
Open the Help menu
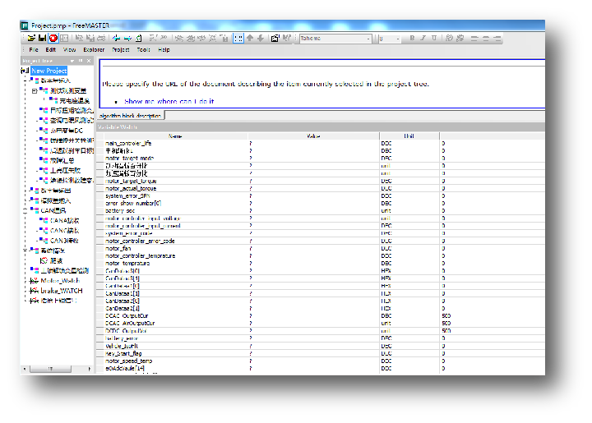tap(164, 50)
